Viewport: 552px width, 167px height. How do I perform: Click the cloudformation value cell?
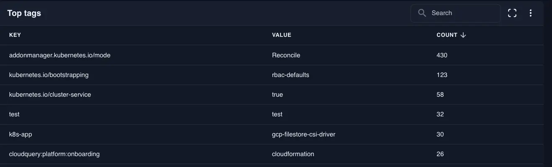tap(293, 154)
